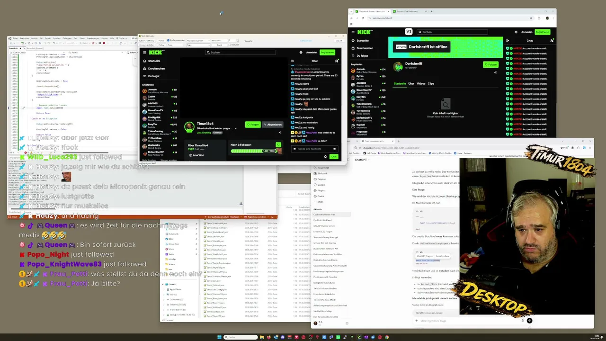Reload the Dorfsheriff browser page
This screenshot has width=606, height=341.
tap(363, 18)
